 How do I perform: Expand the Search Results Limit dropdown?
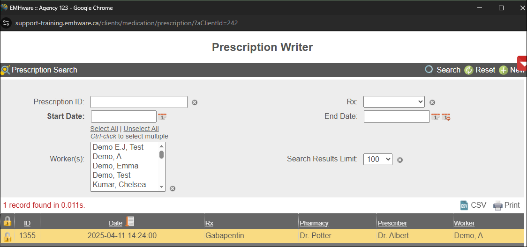[x=378, y=160]
